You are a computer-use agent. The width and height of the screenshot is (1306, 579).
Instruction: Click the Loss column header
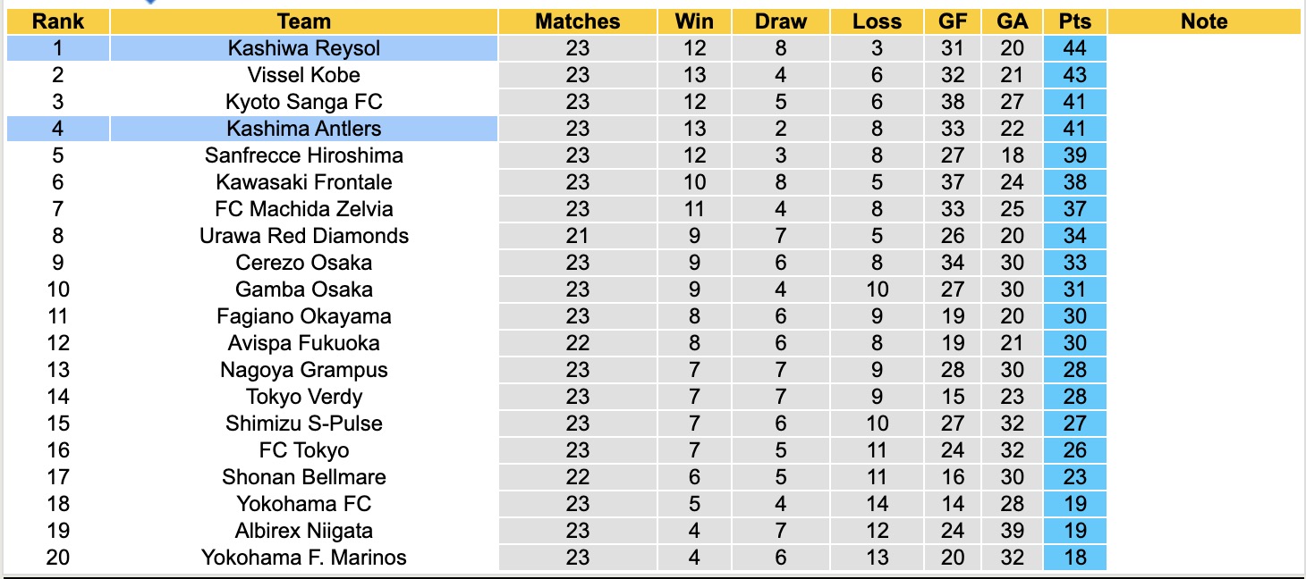[x=877, y=21]
